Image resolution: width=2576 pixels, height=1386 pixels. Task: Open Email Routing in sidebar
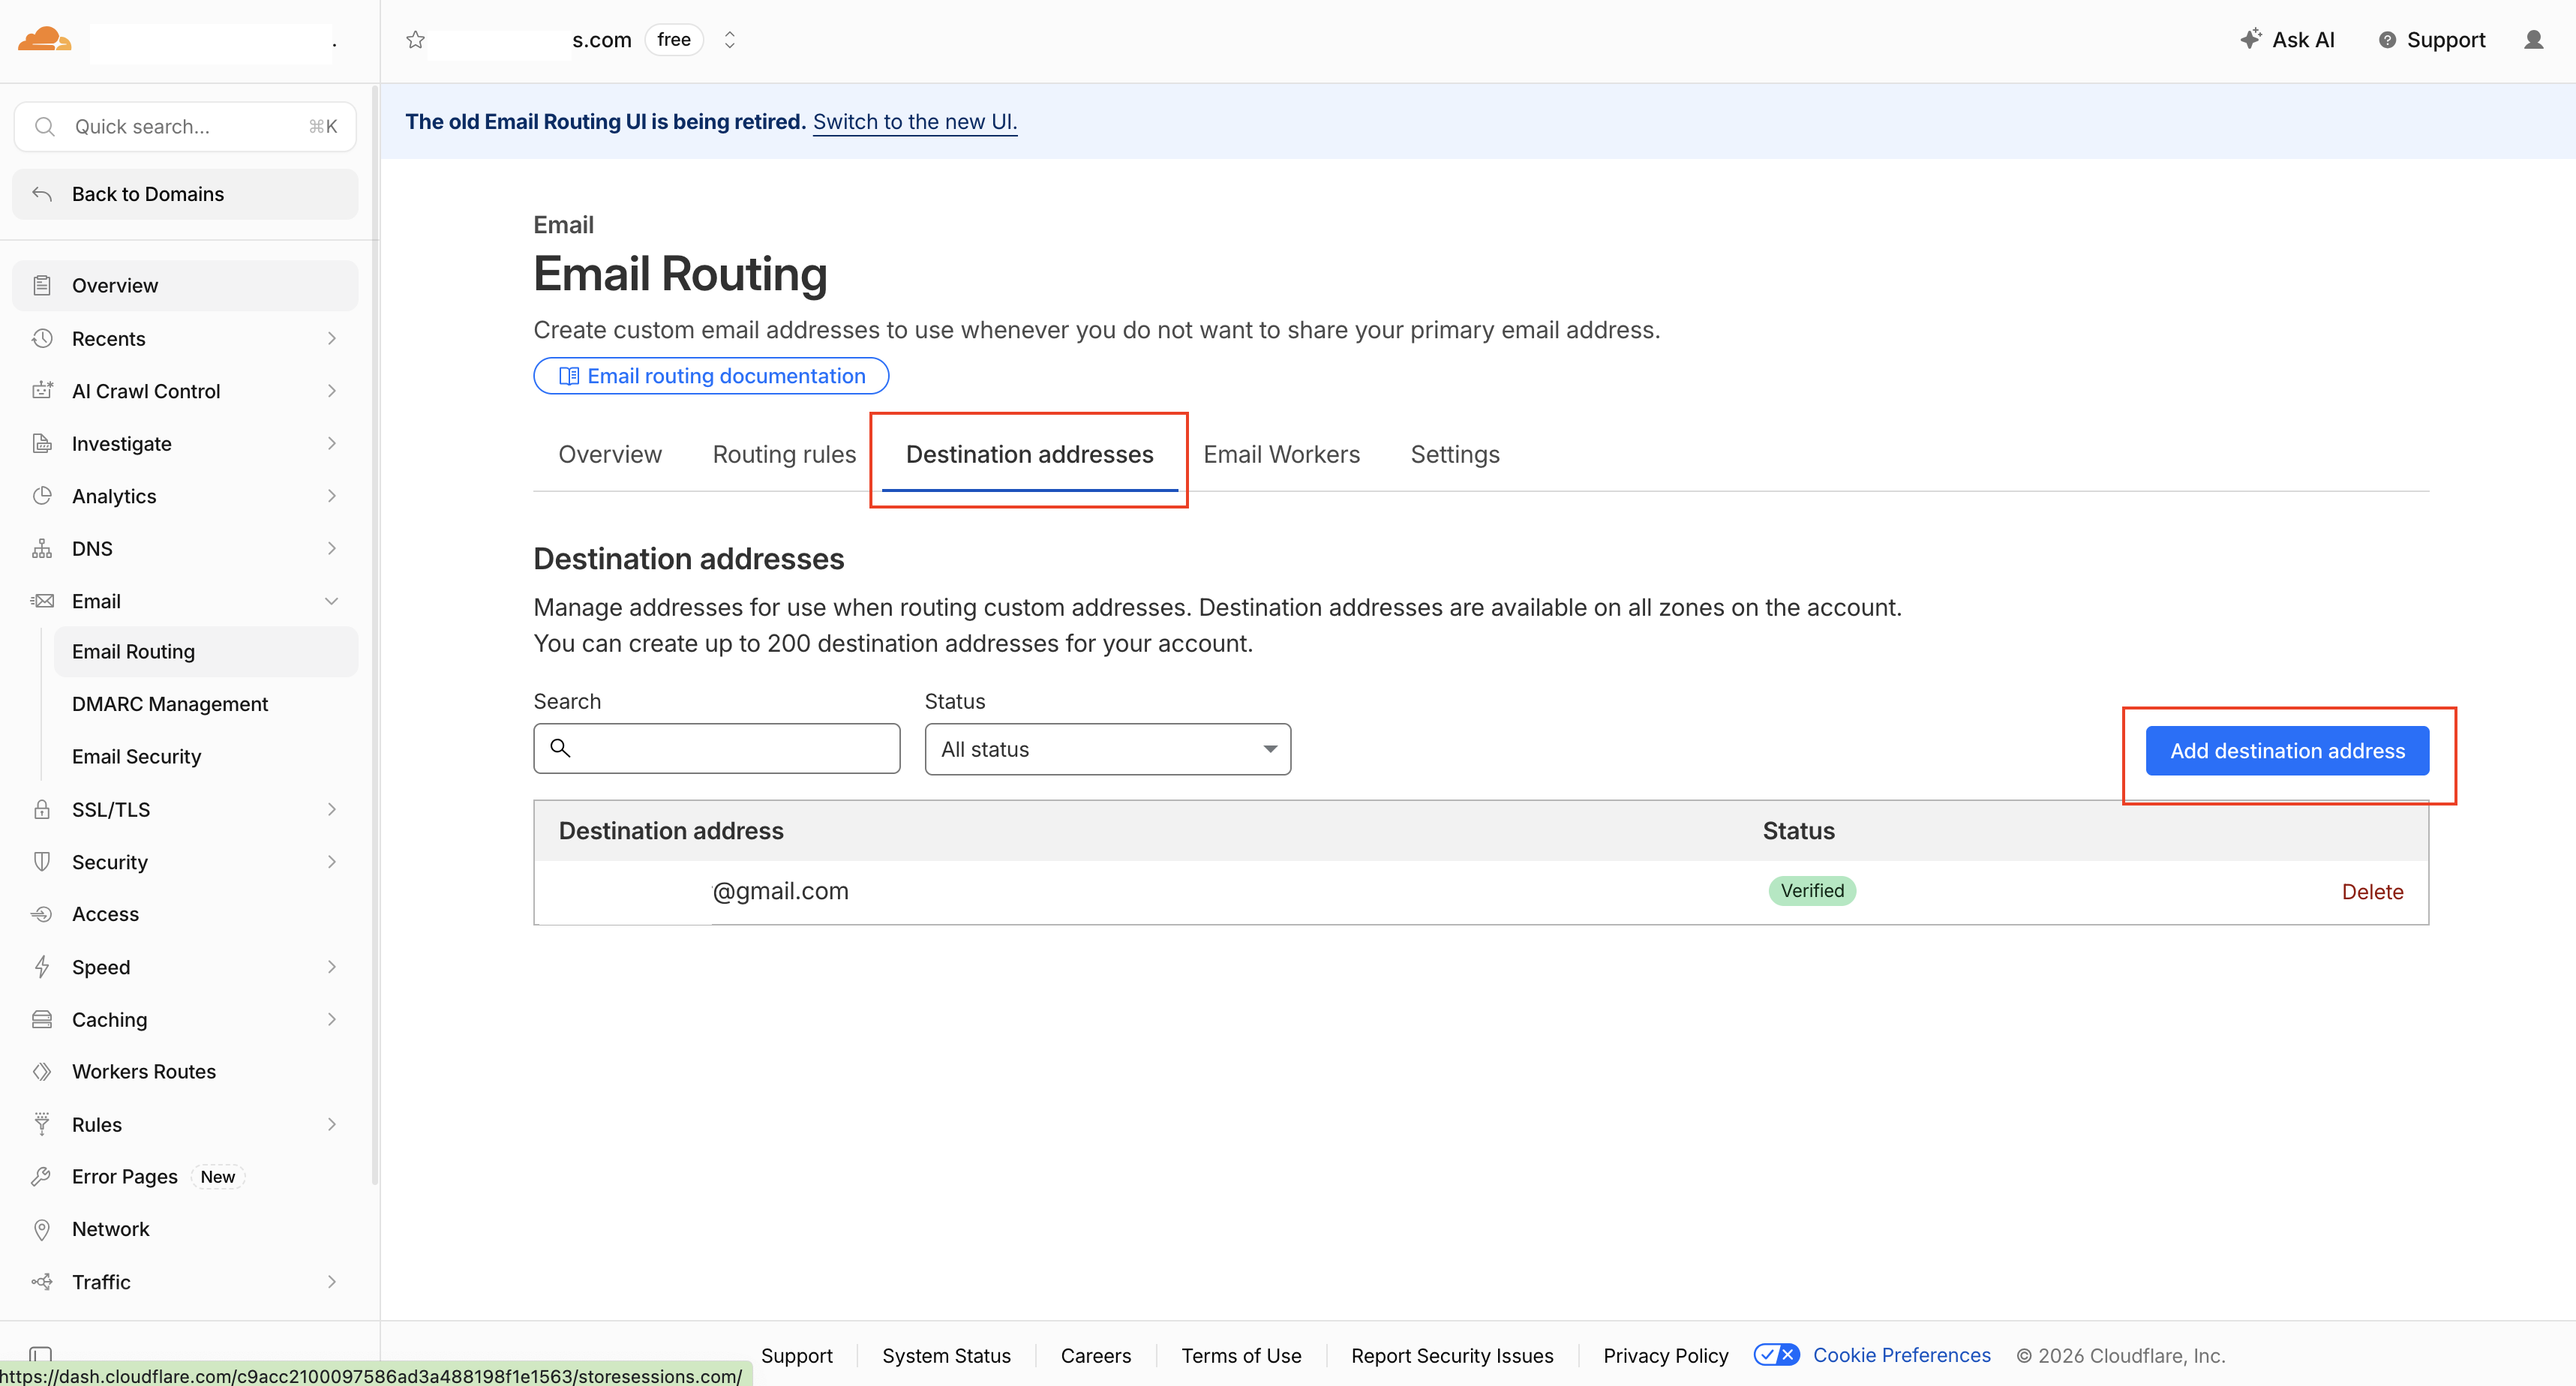(206, 652)
